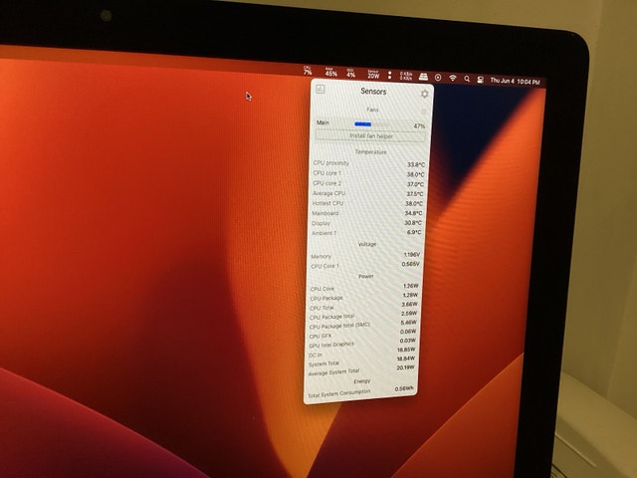Open the chart icon beside the Sensors title
The height and width of the screenshot is (478, 637).
tap(320, 89)
